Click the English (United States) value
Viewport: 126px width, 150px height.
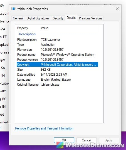[x=56, y=80]
